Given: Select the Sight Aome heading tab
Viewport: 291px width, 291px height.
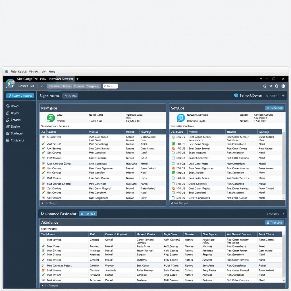Looking at the screenshot, I should [49, 96].
